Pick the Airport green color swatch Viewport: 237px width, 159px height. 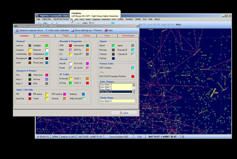(x=113, y=46)
